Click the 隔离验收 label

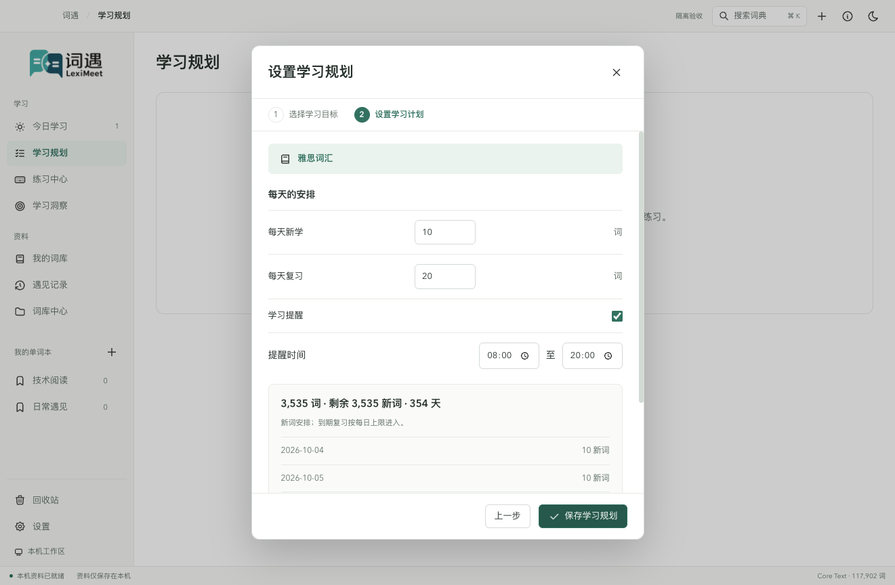pos(689,16)
